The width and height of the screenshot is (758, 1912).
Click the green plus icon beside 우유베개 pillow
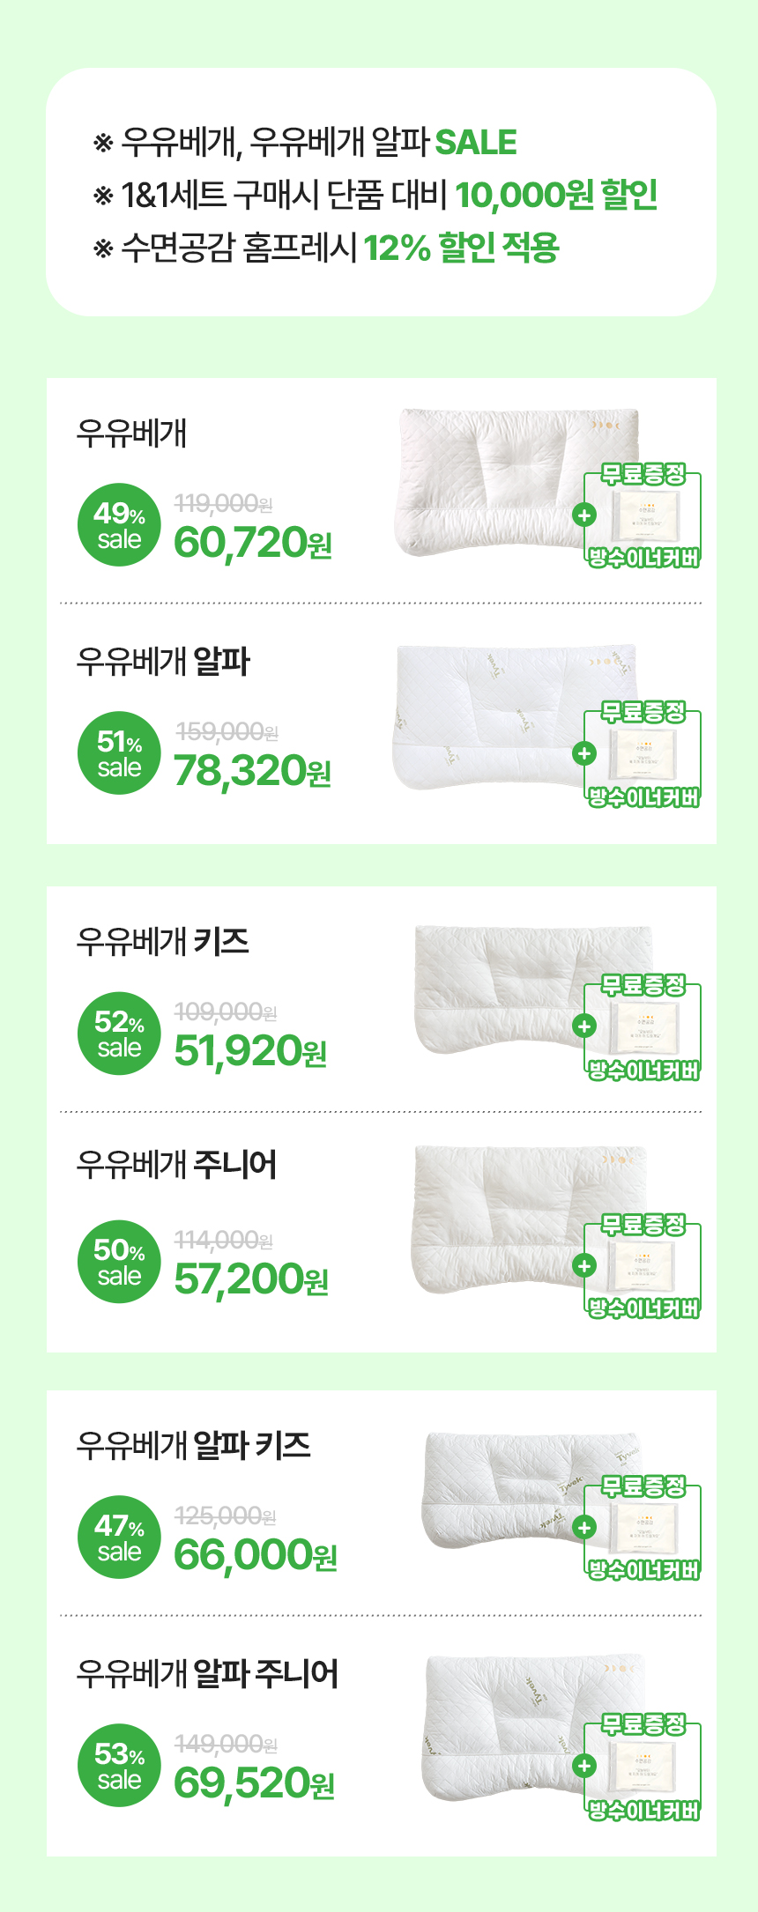coord(584,515)
